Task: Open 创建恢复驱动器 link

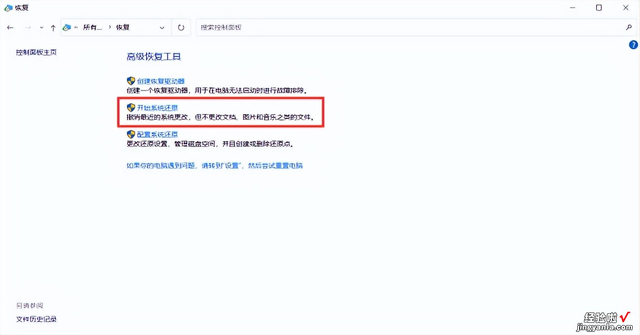Action: (x=160, y=81)
